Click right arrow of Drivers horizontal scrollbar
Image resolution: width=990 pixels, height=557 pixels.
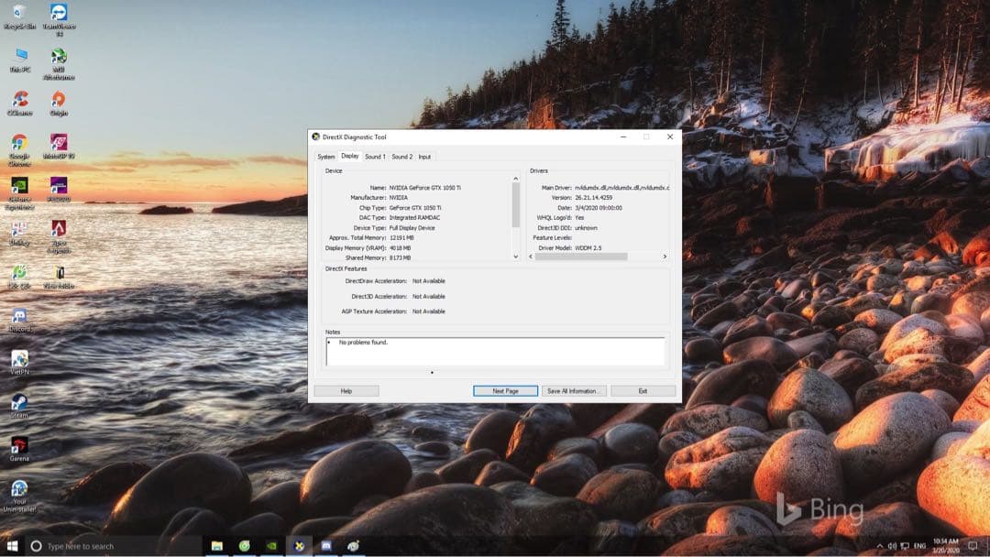665,257
